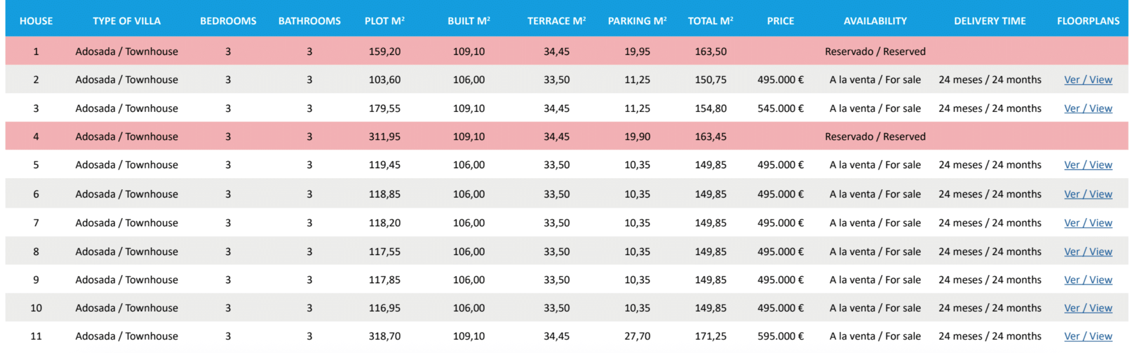Open the floorplan View link for house 6
1136x353 pixels.
[1088, 194]
